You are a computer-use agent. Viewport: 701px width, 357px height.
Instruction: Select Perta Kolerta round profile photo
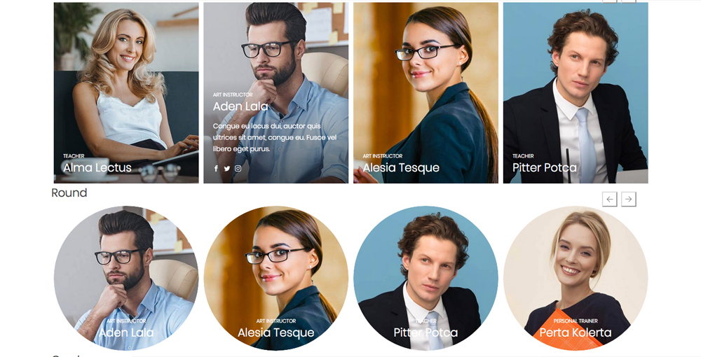tap(576, 278)
